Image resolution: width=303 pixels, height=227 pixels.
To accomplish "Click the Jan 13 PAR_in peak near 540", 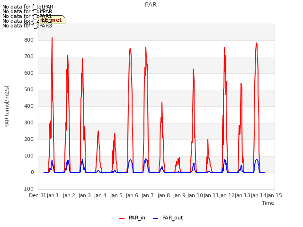I will (x=241, y=83).
